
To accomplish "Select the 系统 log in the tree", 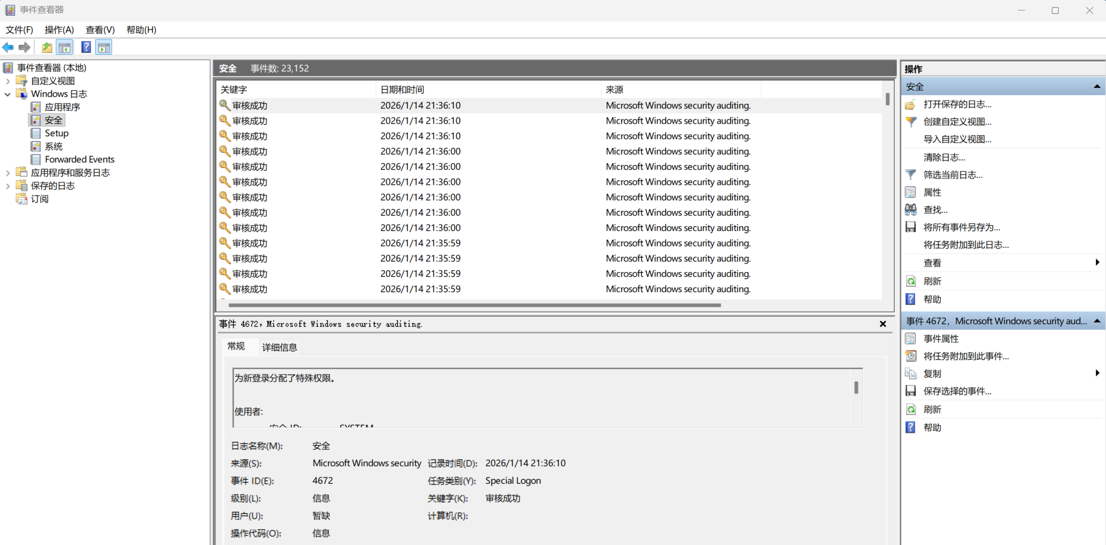I will coord(54,146).
